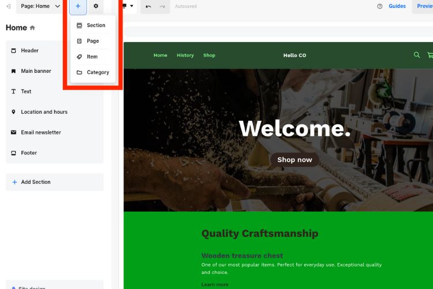The image size is (433, 289).
Task: Click the search icon in site header
Action: 417,55
